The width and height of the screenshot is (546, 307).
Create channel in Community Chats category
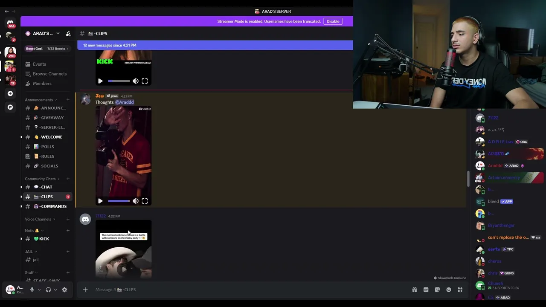[x=68, y=179]
